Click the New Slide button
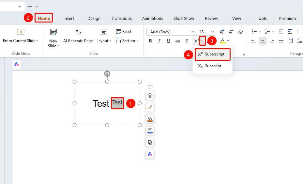Image resolution: width=303 pixels, height=184 pixels. tap(53, 38)
